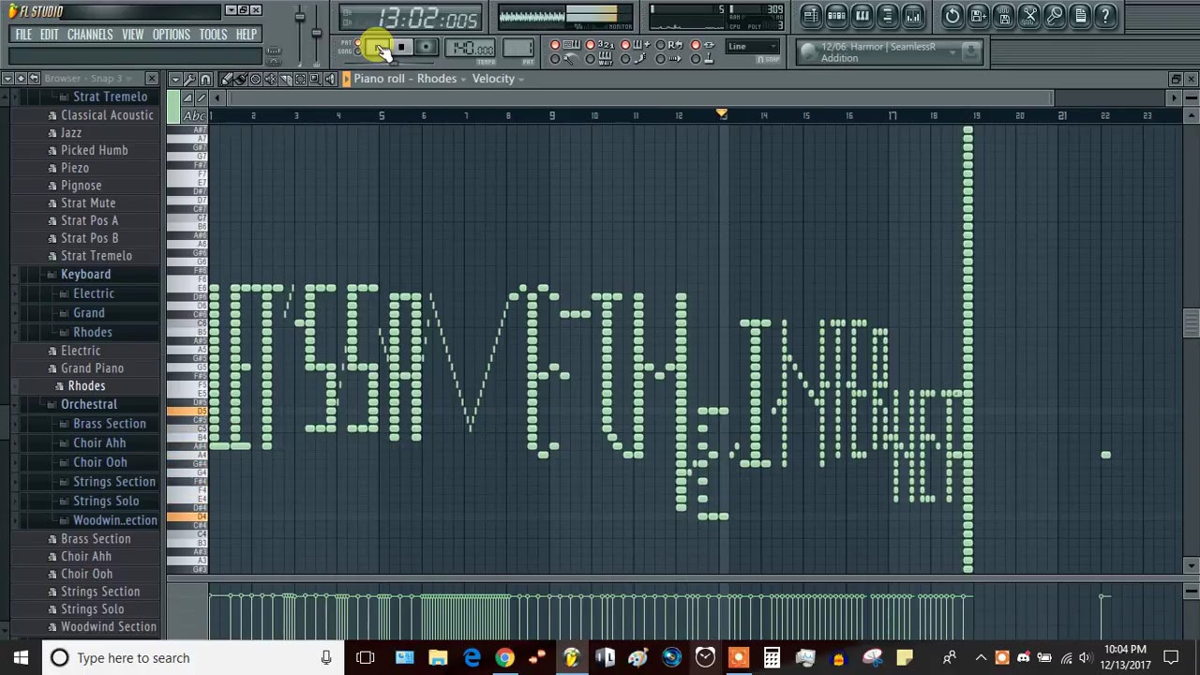
Task: Open the EDIT menu
Action: pyautogui.click(x=49, y=35)
